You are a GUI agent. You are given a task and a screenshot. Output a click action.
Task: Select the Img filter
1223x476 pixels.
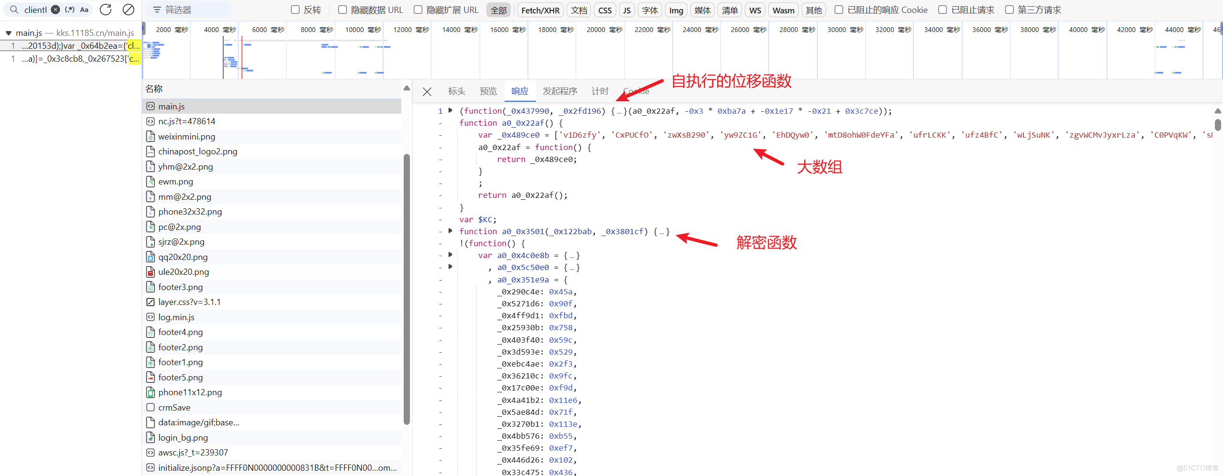(676, 10)
